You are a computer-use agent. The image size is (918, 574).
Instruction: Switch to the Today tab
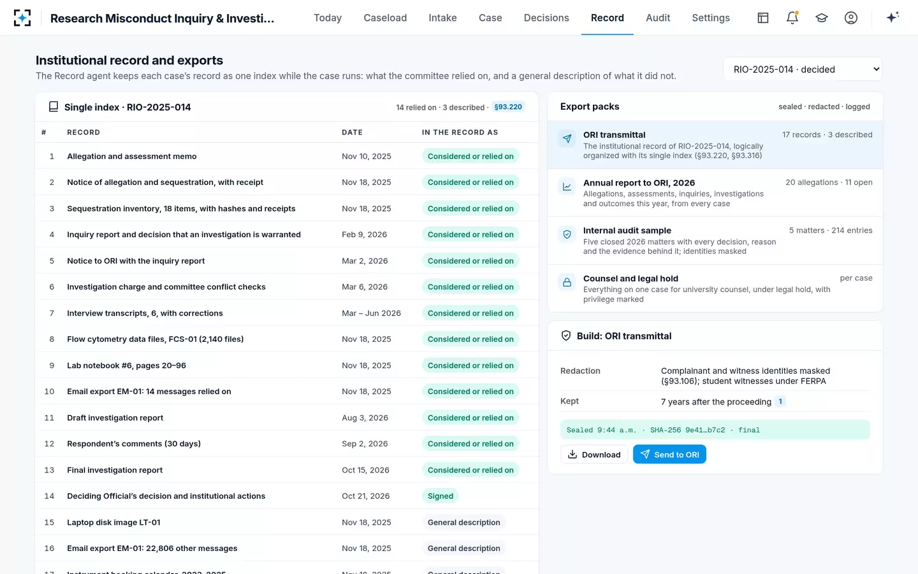click(328, 18)
